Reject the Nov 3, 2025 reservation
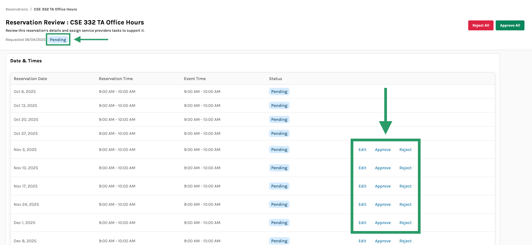The image size is (532, 245). pos(405,150)
